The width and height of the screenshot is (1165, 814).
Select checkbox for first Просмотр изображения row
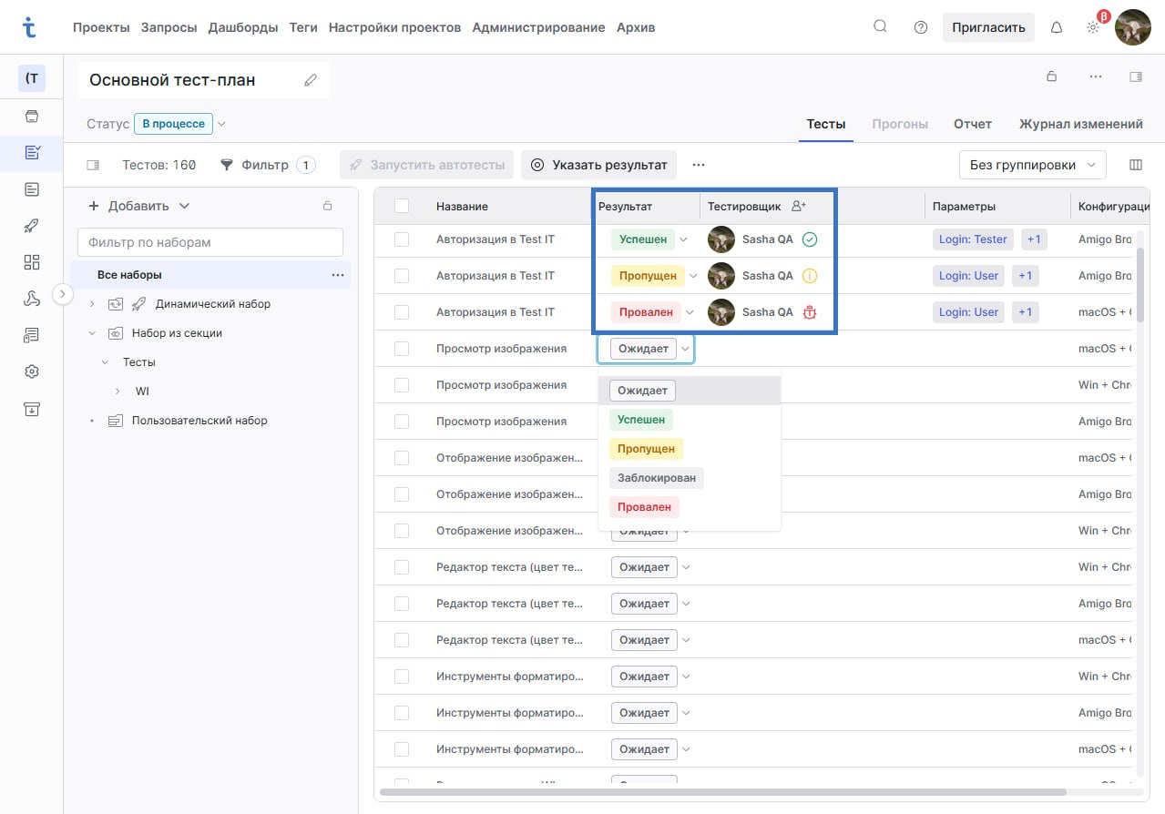point(402,349)
